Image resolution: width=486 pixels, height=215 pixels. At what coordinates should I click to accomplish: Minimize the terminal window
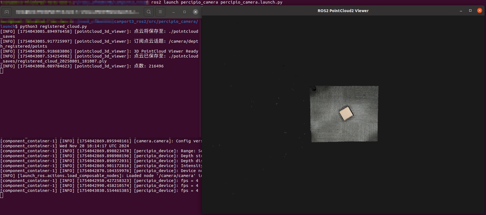pos(174,12)
